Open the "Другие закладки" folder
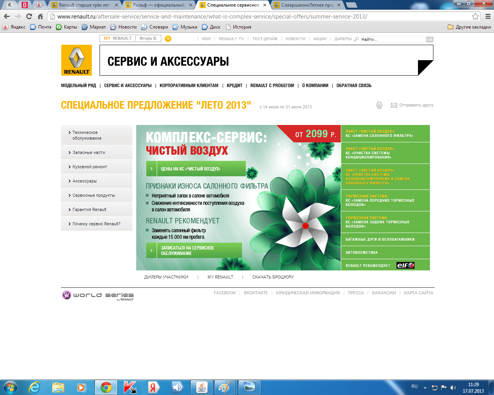 [469, 27]
